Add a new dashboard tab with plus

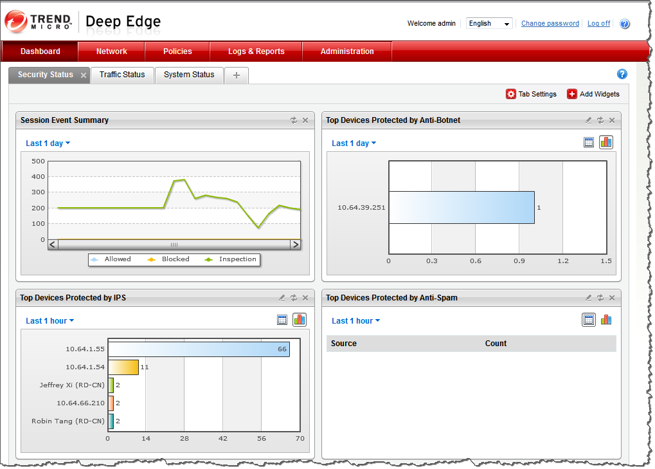pos(237,75)
